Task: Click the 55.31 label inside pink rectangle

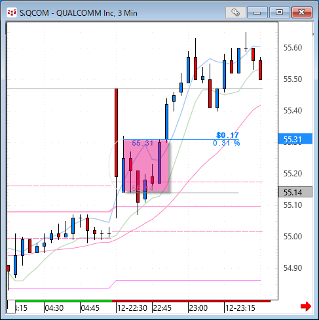Action: coord(143,144)
